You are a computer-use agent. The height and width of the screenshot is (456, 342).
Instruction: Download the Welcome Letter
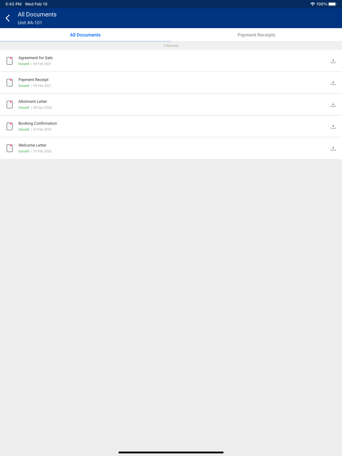coord(333,148)
